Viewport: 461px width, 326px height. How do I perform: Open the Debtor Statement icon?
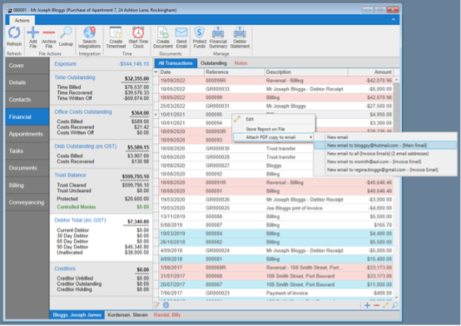pos(240,32)
